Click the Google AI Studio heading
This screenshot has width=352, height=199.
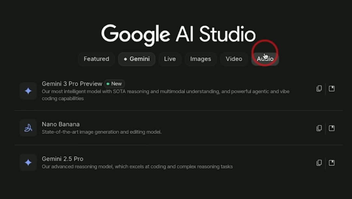point(178,34)
